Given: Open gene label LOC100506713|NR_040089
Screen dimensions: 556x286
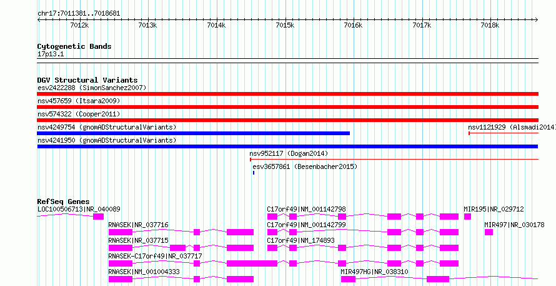Looking at the screenshot, I should 79,209.
